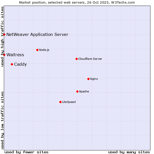Click the Node.js label
This screenshot has width=154, height=154.
coord(44,50)
